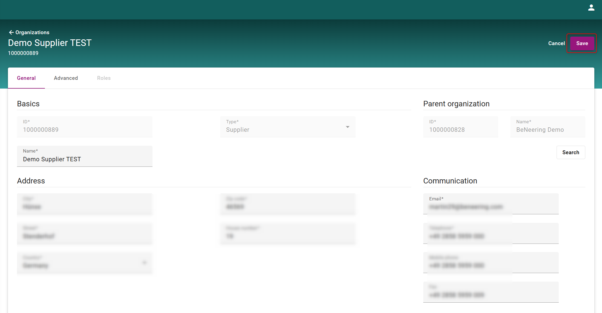
Task: Click the blurred City address field
Action: point(85,206)
